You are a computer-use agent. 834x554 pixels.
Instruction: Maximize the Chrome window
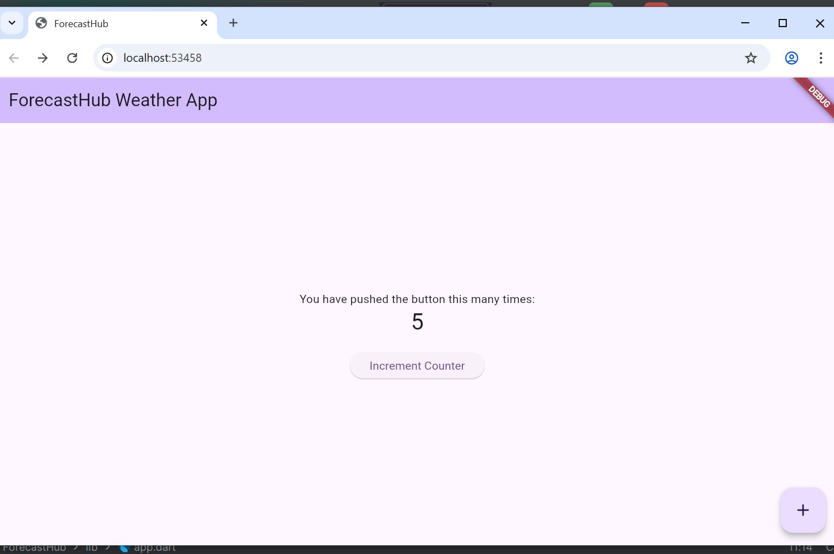point(782,23)
